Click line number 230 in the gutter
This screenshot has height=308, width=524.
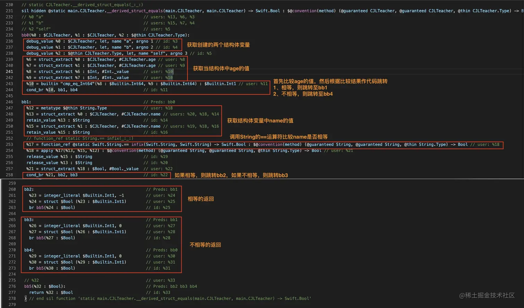(x=9, y=5)
